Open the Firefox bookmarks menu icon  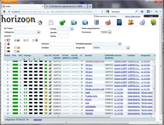point(149,12)
